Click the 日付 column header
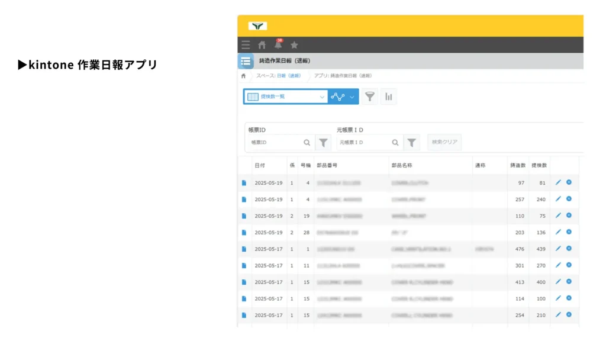Screen dimensions: 606x341 point(260,166)
